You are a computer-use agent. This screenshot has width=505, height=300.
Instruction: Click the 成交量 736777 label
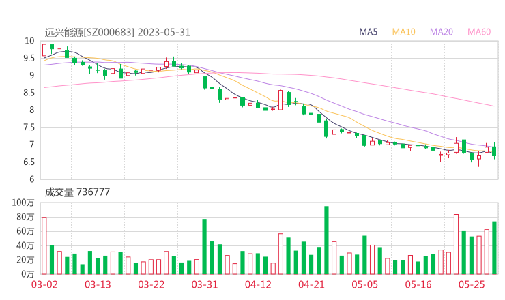77,192
